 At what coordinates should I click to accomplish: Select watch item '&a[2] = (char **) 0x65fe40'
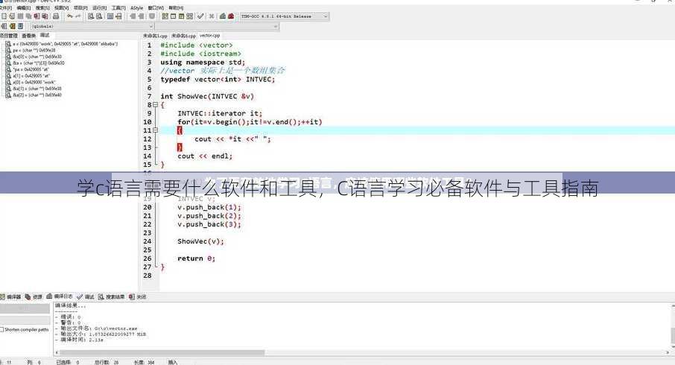click(x=37, y=95)
